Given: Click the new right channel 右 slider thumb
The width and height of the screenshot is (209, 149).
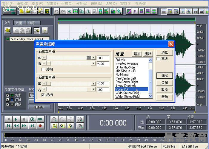Looking at the screenshot, I should pyautogui.click(x=89, y=89).
